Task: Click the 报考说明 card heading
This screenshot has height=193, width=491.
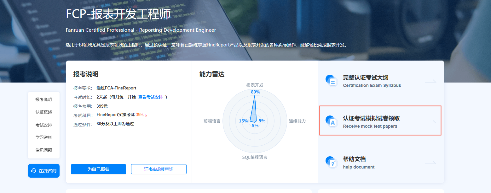Action: pyautogui.click(x=86, y=74)
